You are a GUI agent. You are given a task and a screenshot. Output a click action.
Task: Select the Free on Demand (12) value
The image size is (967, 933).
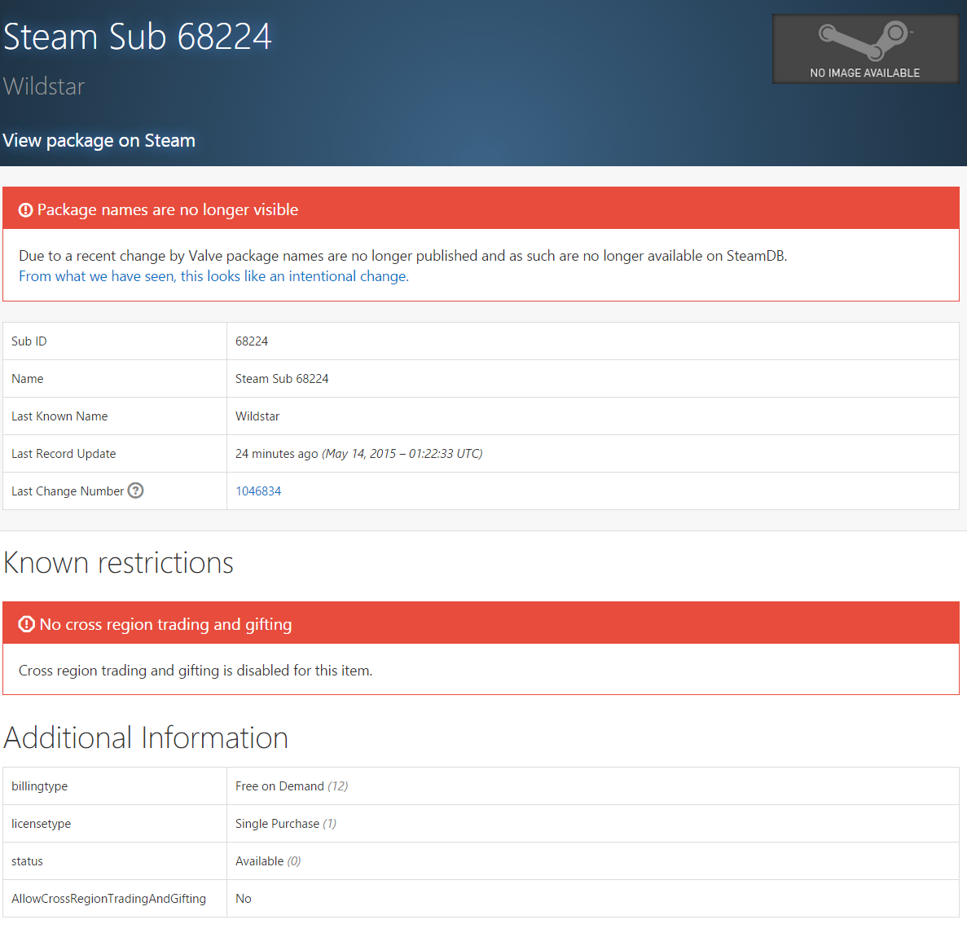click(292, 787)
